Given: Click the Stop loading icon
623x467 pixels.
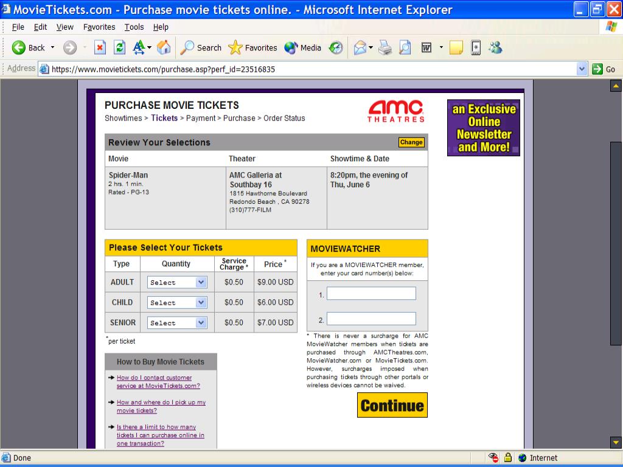Looking at the screenshot, I should pos(100,47).
